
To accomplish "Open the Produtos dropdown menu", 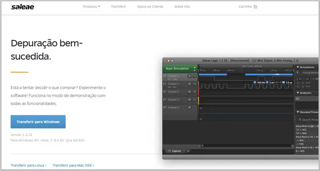I will coord(92,6).
